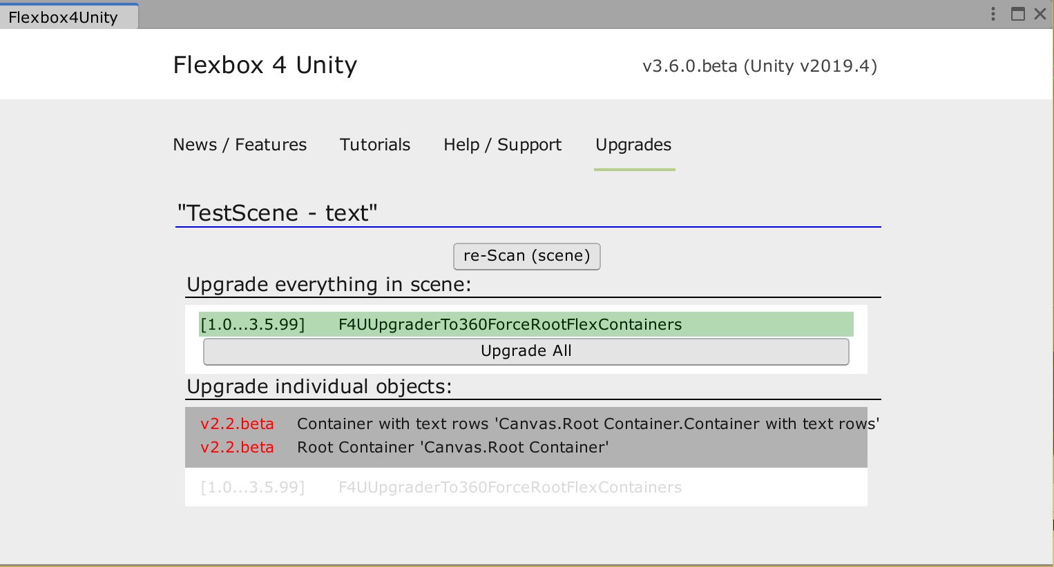The image size is (1054, 567).
Task: Maximize the Flexbox4Unity window
Action: 1018,14
